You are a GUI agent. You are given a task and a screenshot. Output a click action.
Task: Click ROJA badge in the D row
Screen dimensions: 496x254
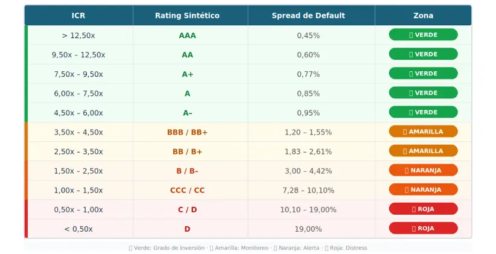pyautogui.click(x=423, y=229)
